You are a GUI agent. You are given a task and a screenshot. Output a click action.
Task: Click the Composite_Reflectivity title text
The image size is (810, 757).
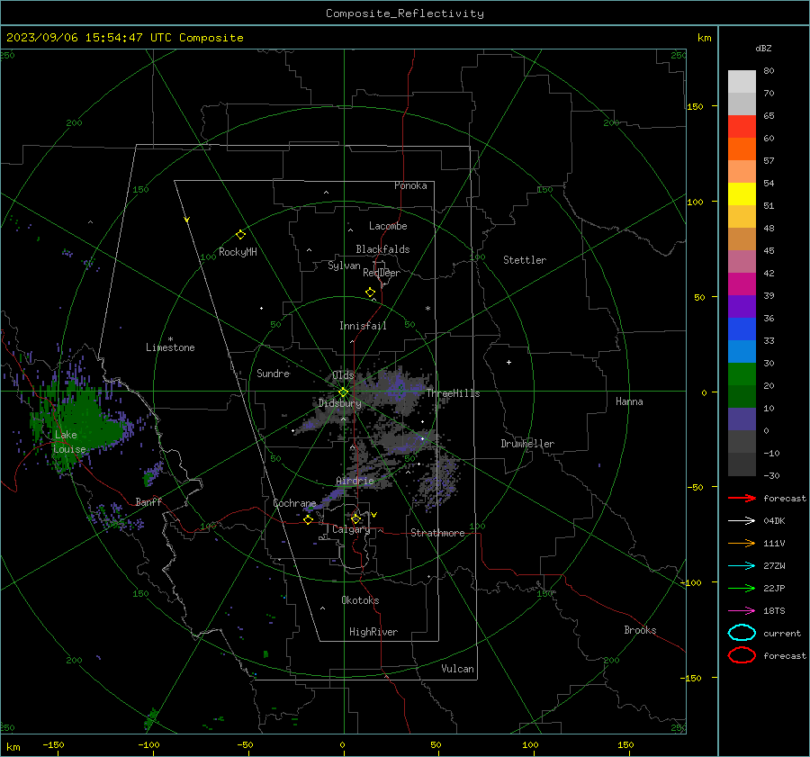[405, 14]
